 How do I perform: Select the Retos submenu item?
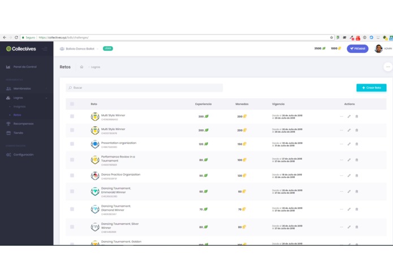click(x=17, y=115)
